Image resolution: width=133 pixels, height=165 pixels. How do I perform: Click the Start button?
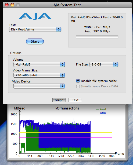[35, 41]
